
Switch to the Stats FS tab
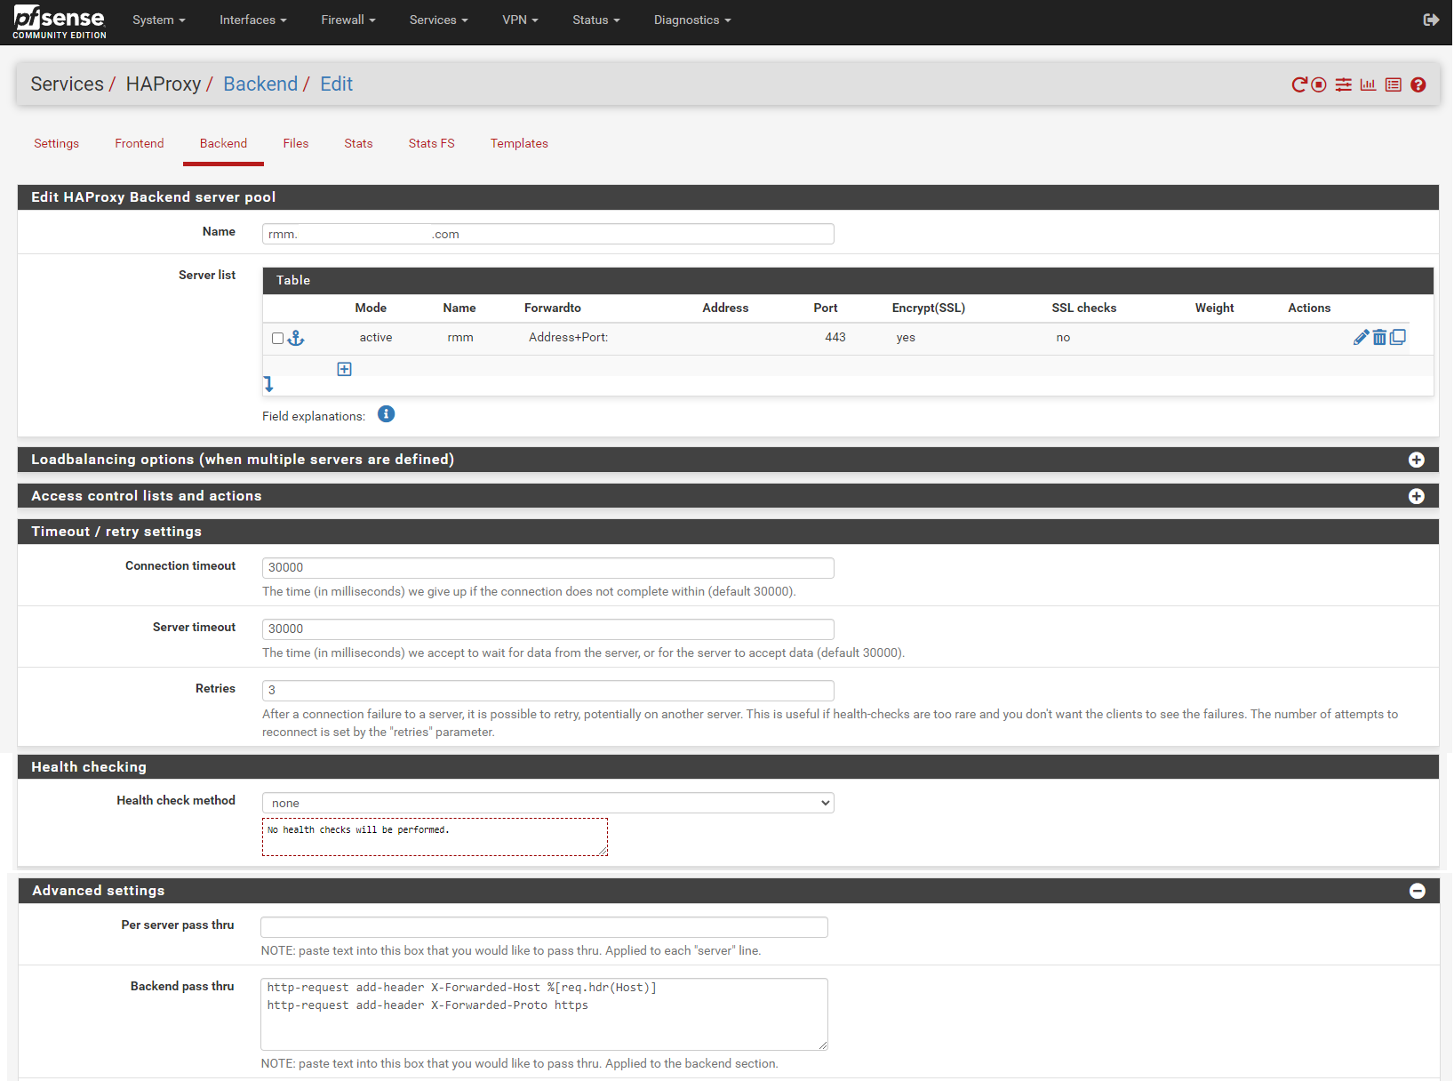pyautogui.click(x=432, y=143)
